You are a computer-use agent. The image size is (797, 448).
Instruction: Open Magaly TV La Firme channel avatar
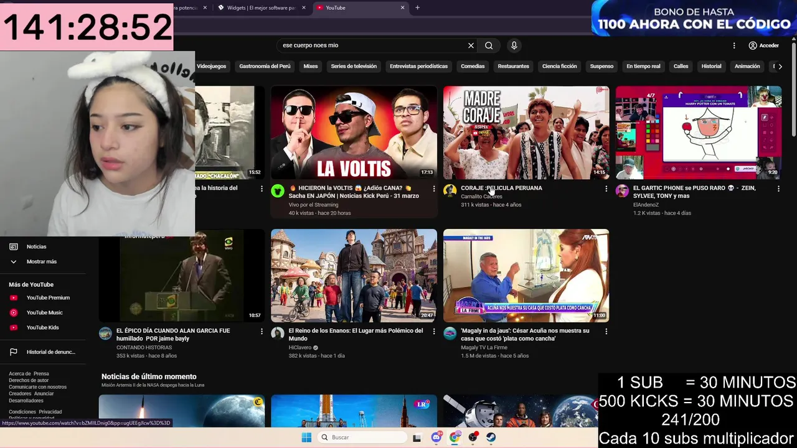point(450,334)
